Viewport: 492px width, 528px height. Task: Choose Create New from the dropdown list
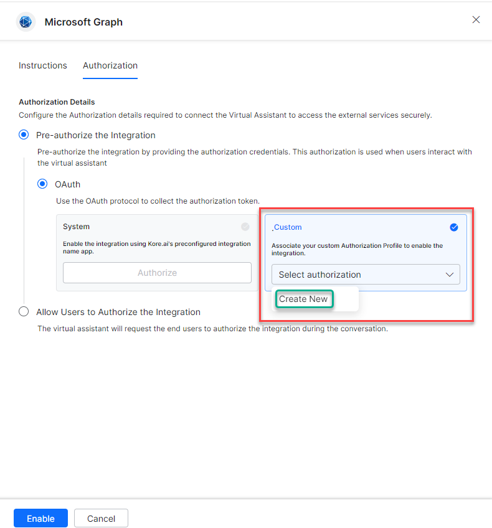coord(303,299)
